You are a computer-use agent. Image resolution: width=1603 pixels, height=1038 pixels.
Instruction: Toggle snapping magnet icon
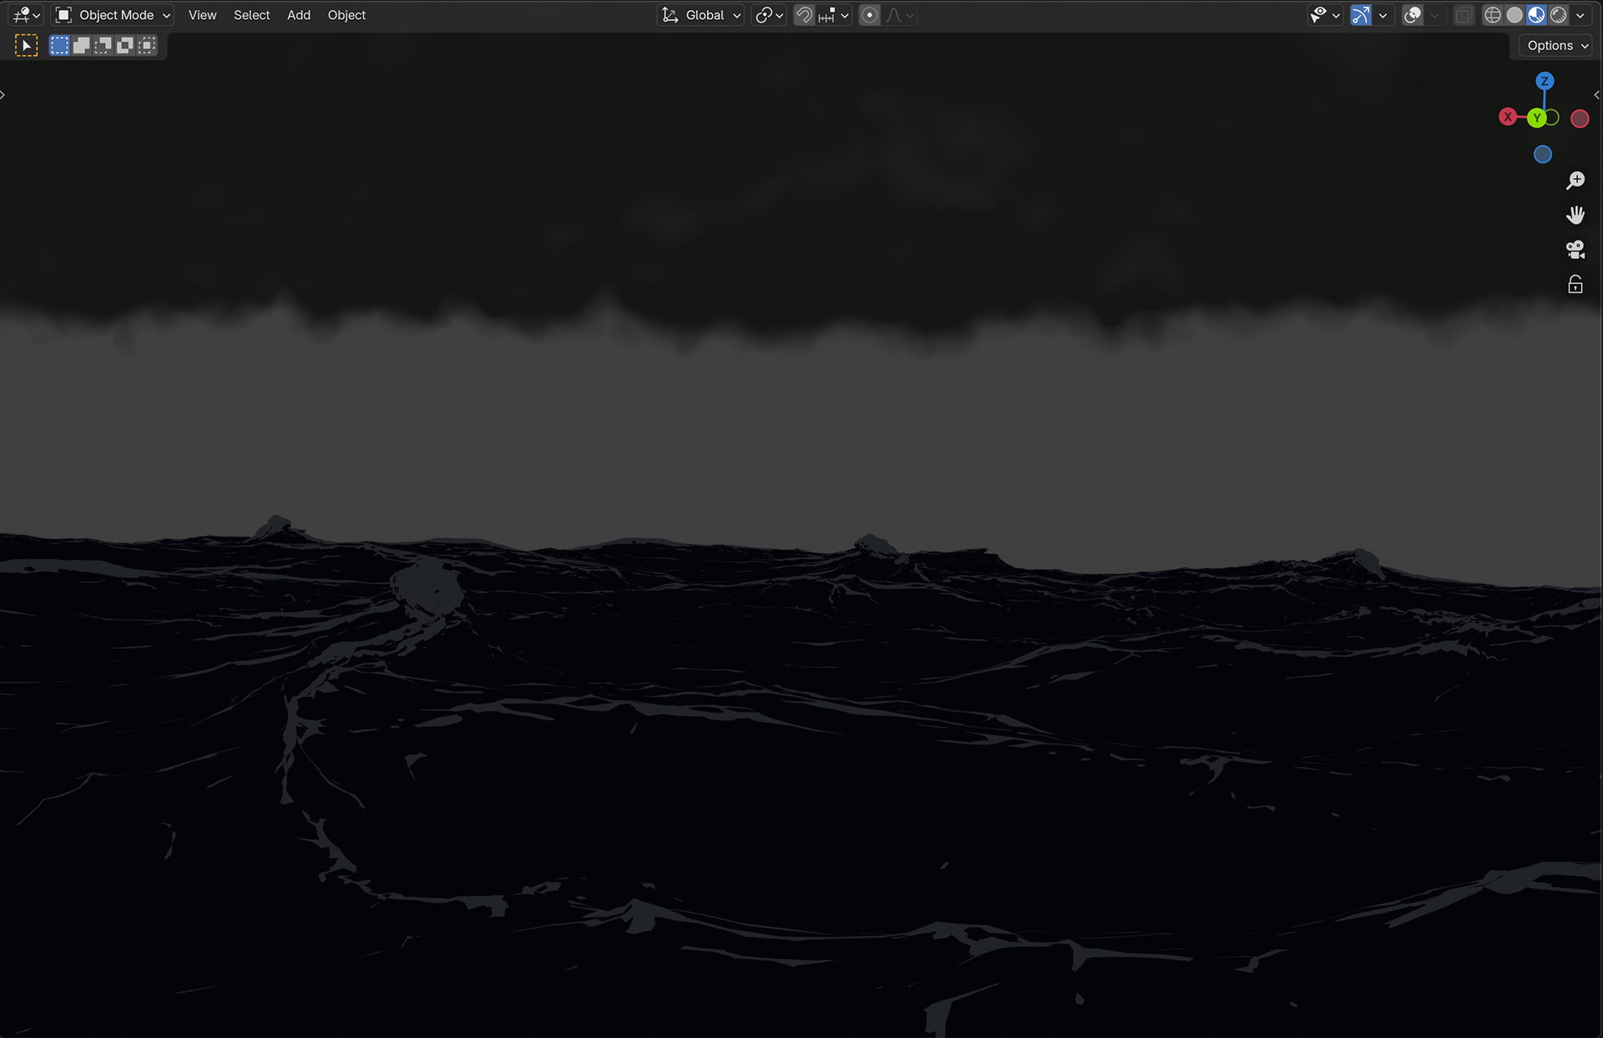click(x=804, y=15)
